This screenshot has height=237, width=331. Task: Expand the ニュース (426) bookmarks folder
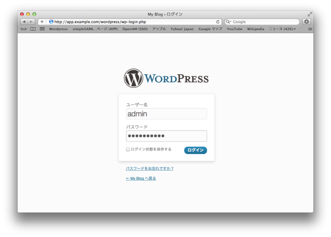[282, 29]
